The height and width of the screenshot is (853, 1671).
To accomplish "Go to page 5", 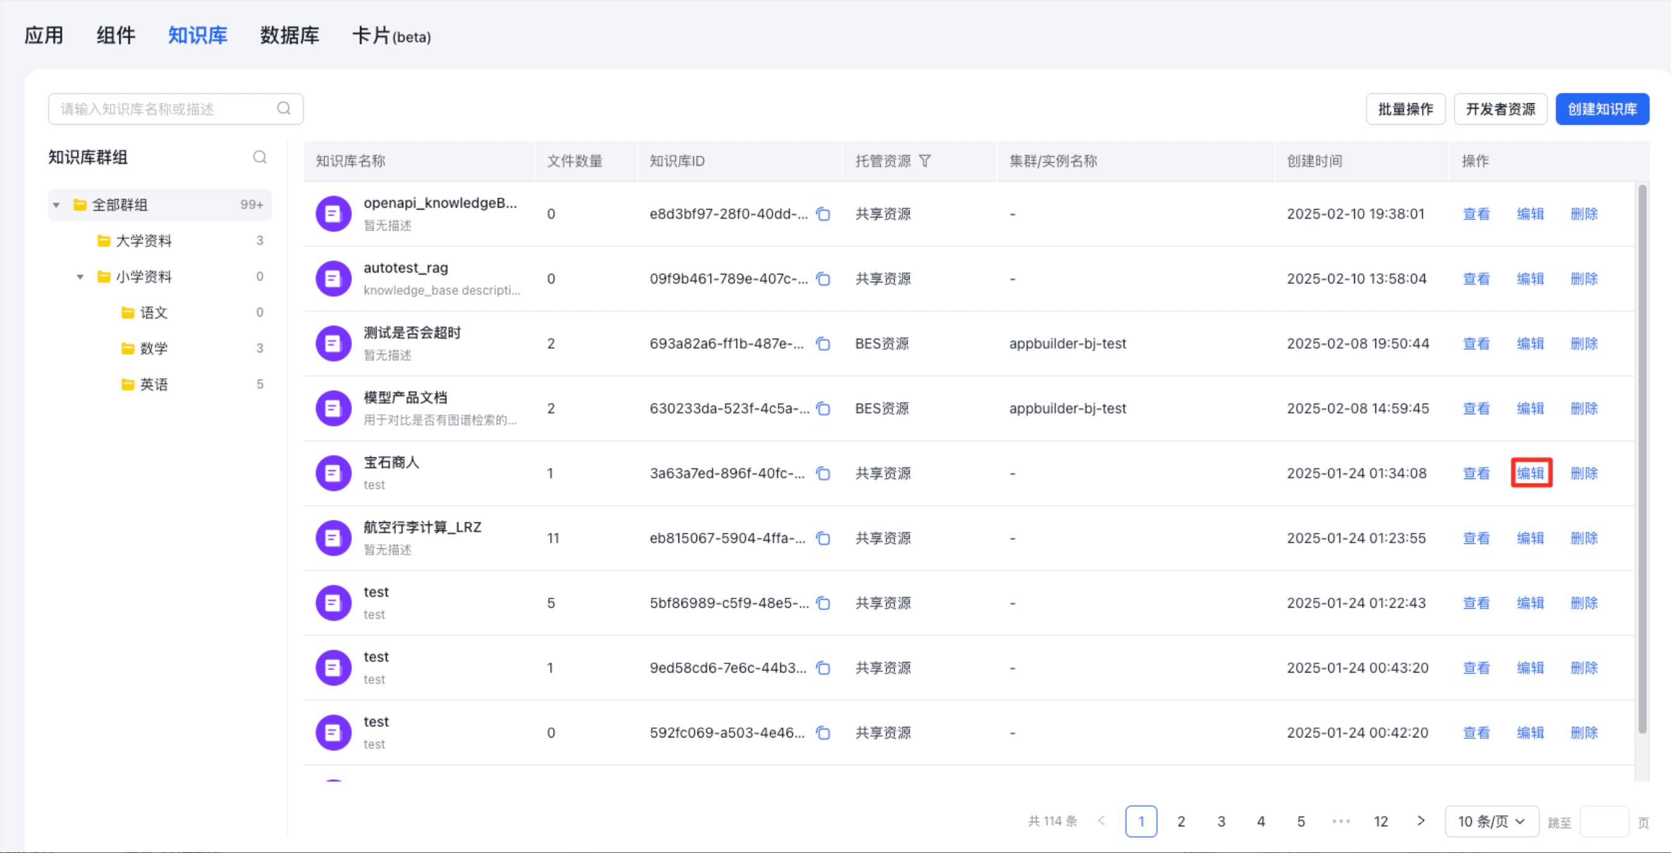I will click(1301, 821).
